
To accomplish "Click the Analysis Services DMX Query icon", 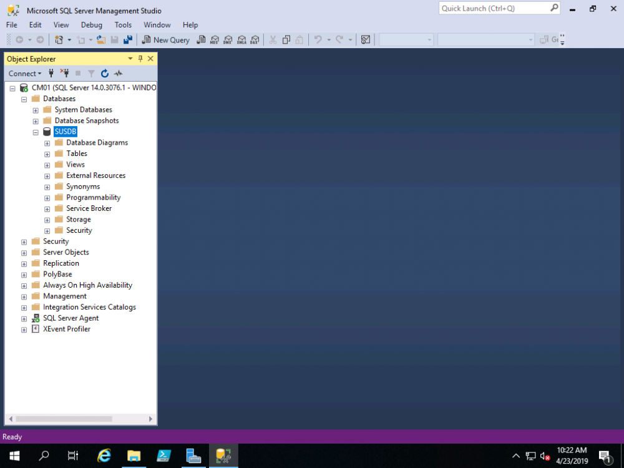I will click(228, 40).
